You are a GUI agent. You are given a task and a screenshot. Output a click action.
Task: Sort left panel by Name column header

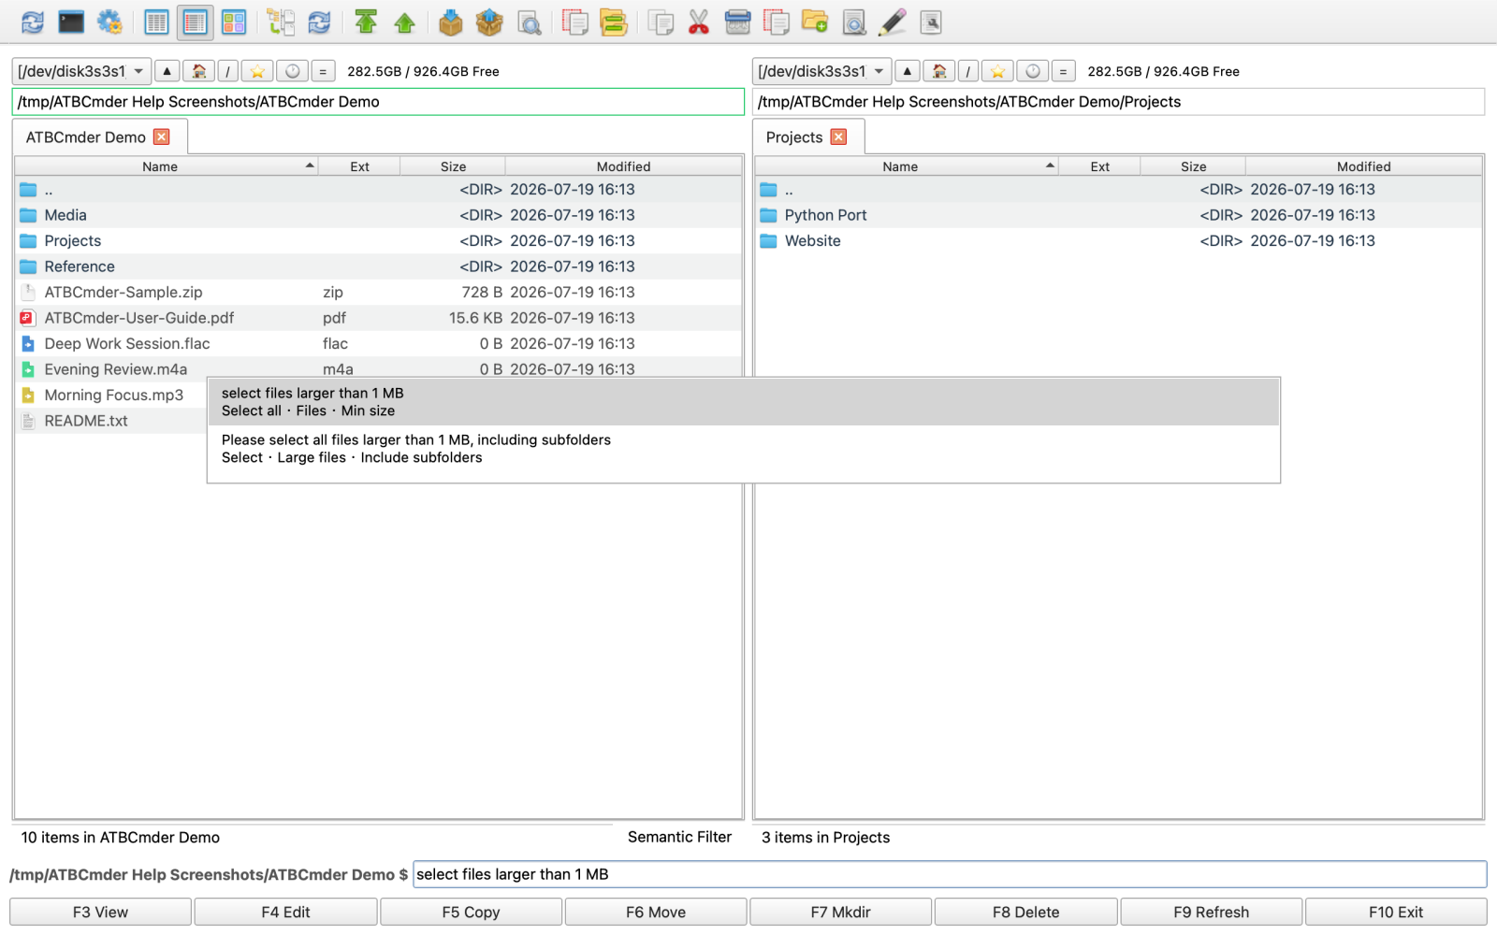pyautogui.click(x=167, y=166)
